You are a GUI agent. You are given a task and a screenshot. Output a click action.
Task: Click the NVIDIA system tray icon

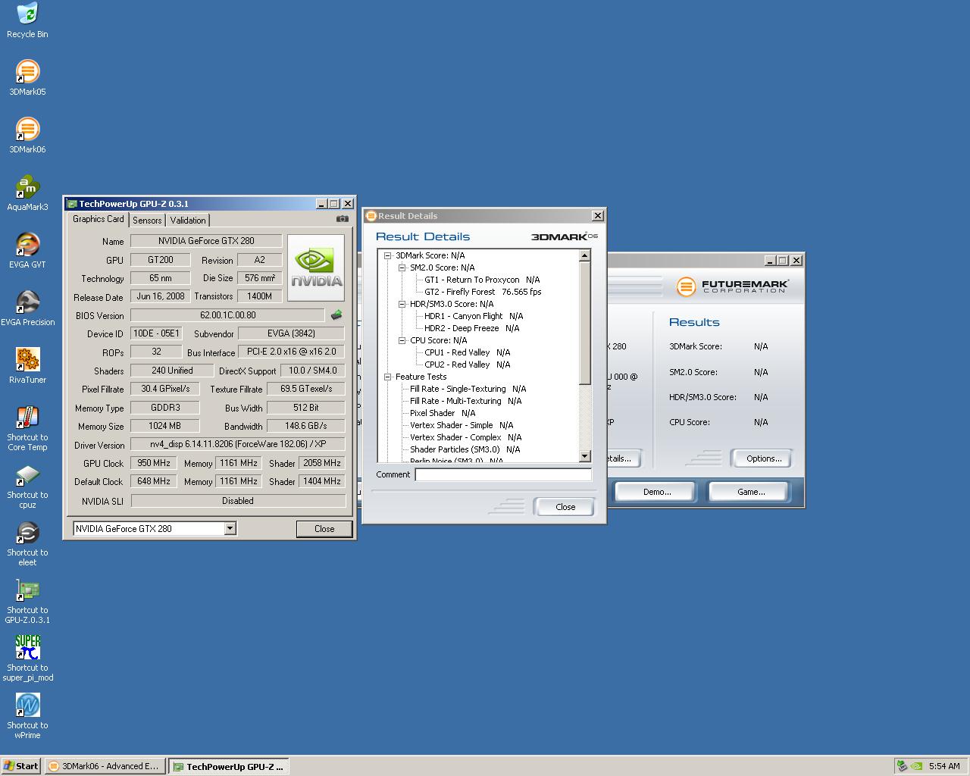[916, 766]
